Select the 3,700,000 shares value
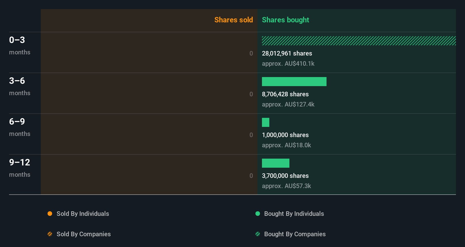 (x=285, y=176)
